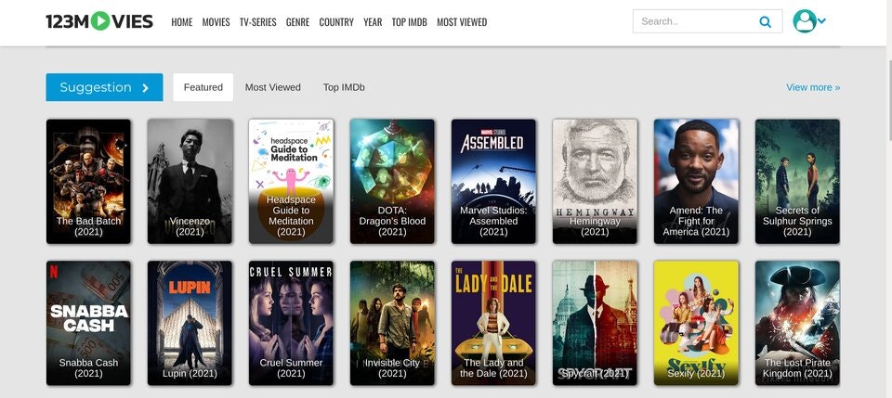Open Marvel Studios: Assembled poster
The width and height of the screenshot is (892, 398).
(x=493, y=181)
